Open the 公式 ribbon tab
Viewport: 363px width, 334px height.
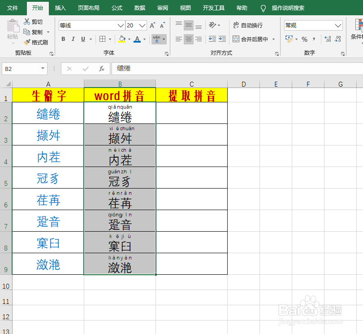pyautogui.click(x=117, y=8)
